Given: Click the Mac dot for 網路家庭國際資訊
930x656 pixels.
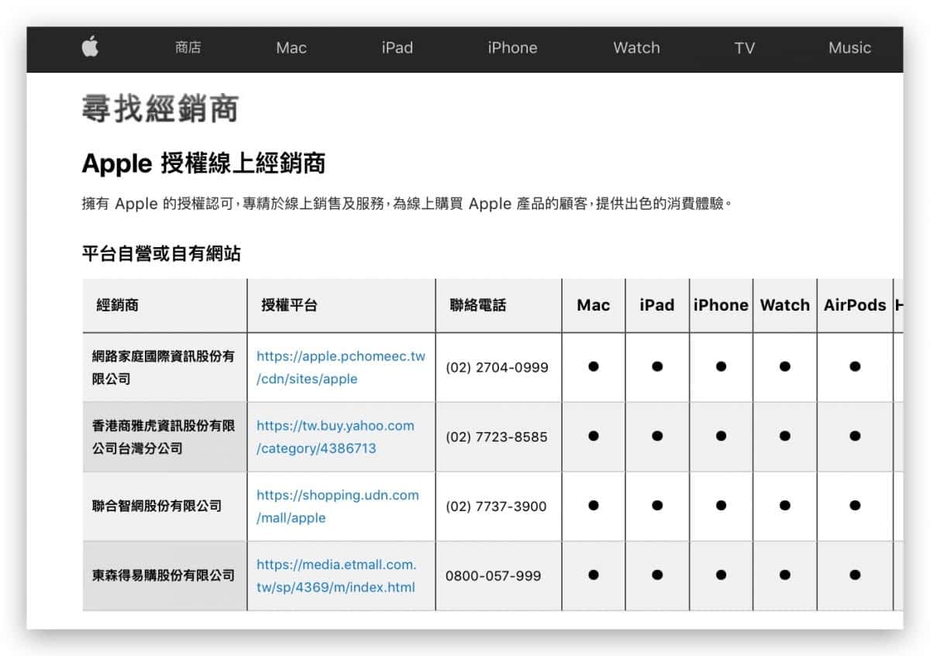Looking at the screenshot, I should pos(594,367).
